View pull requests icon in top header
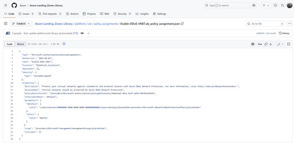 pos(282,5)
